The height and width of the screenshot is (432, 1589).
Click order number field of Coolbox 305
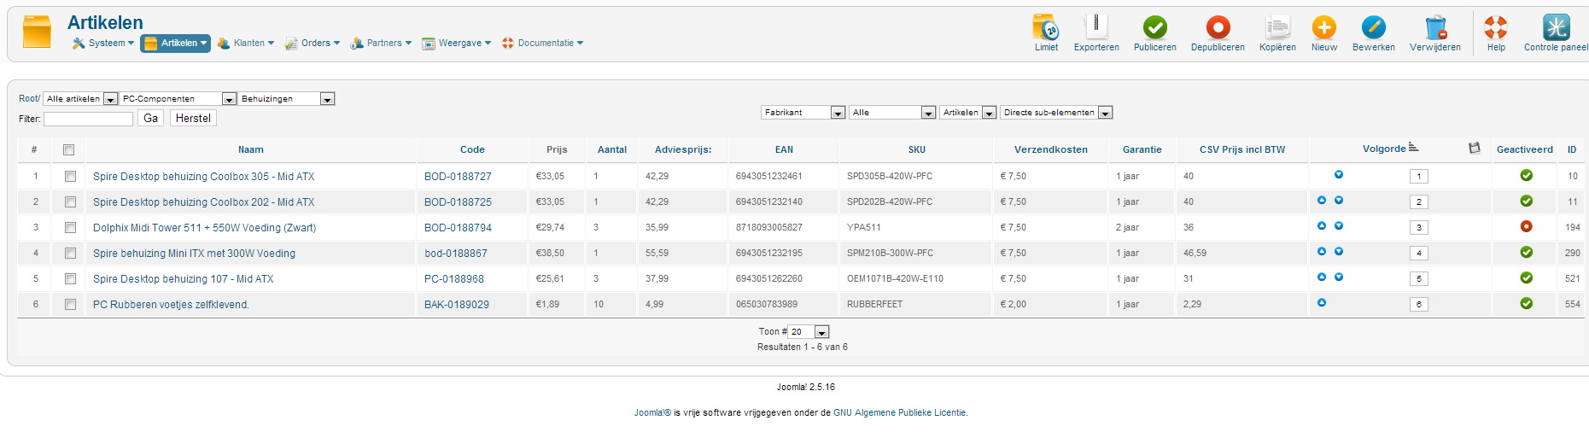tap(1419, 177)
